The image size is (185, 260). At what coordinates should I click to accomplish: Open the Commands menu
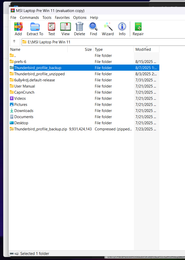click(29, 18)
